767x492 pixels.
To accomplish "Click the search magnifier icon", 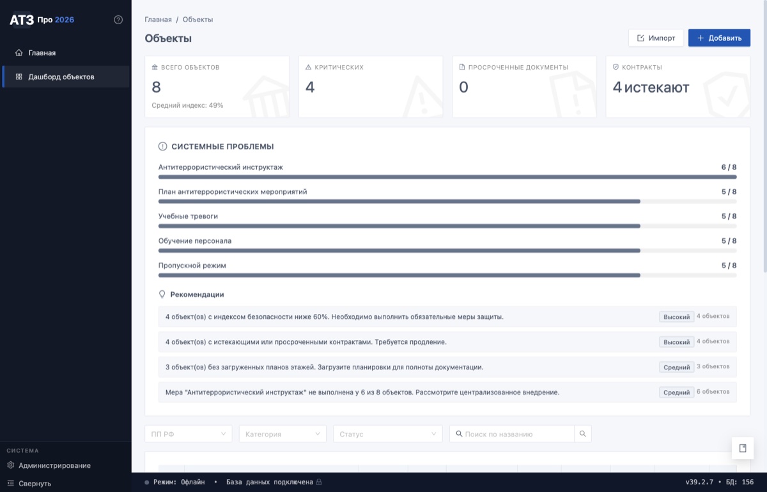I will coord(582,433).
